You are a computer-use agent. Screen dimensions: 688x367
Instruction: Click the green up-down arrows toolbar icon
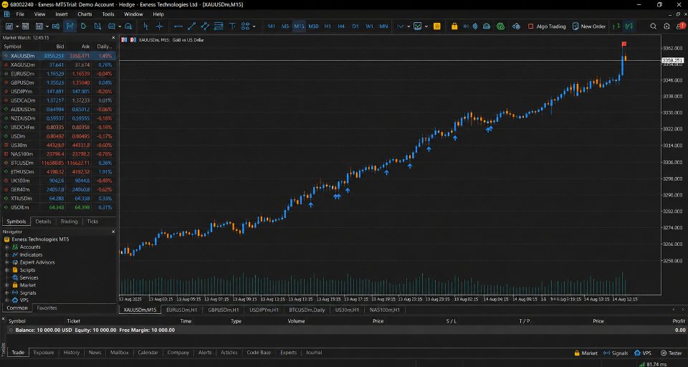616,27
